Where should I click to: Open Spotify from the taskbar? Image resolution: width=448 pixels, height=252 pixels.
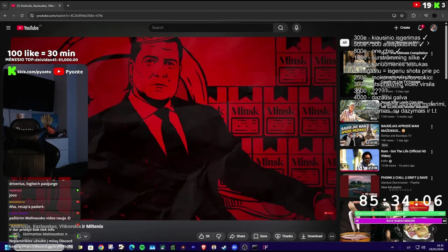point(142,247)
